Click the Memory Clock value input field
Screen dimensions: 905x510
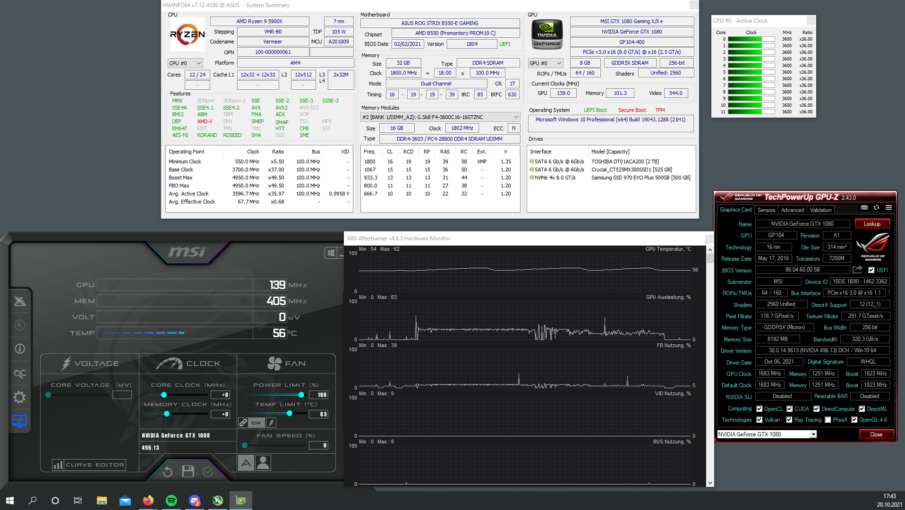pyautogui.click(x=220, y=414)
